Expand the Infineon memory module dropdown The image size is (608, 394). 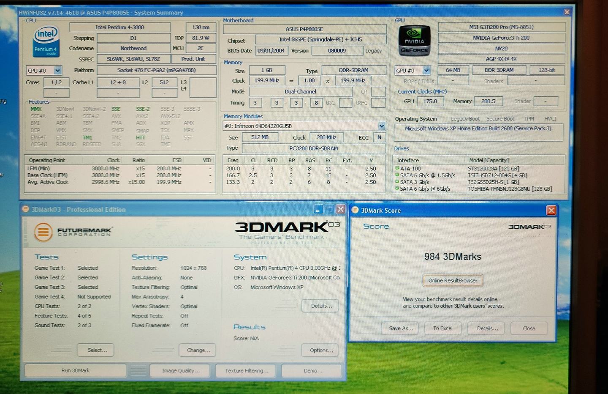pos(381,126)
